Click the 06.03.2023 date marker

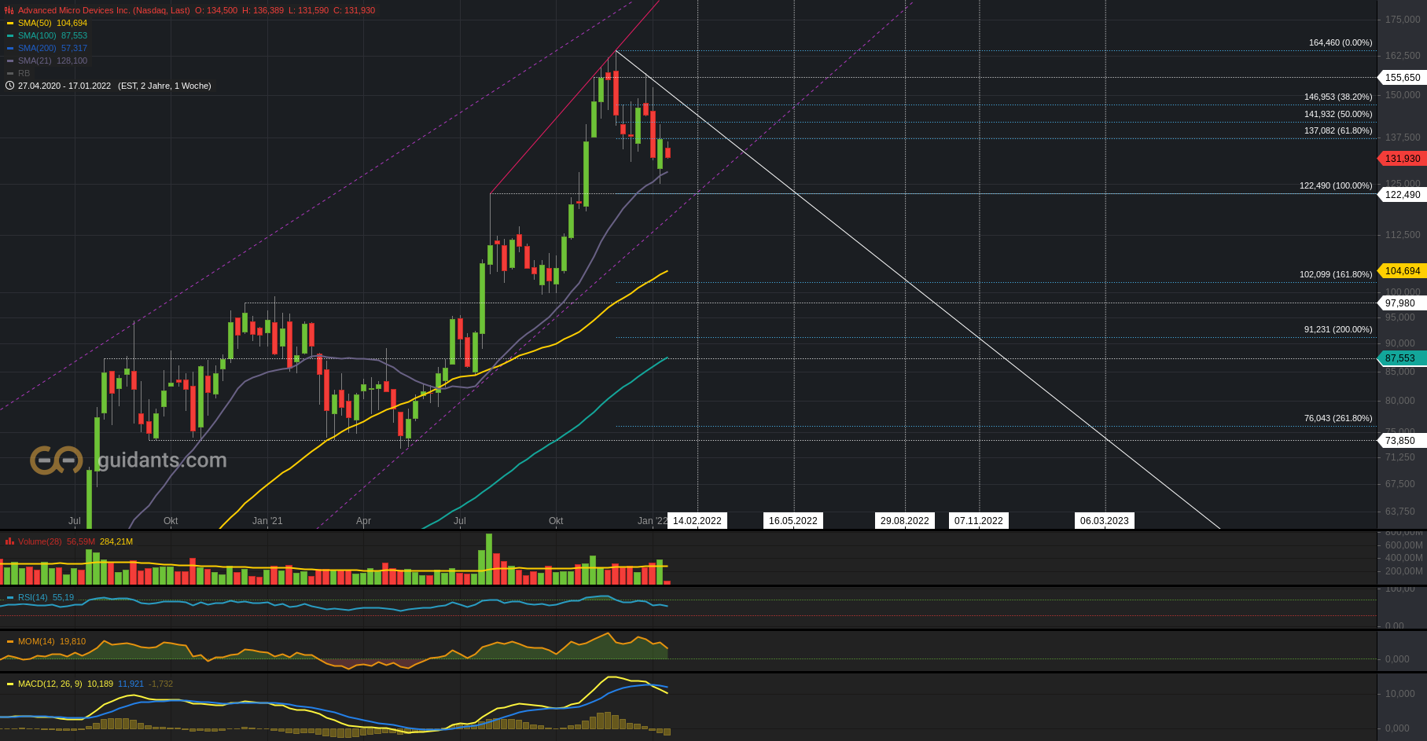coord(1105,520)
